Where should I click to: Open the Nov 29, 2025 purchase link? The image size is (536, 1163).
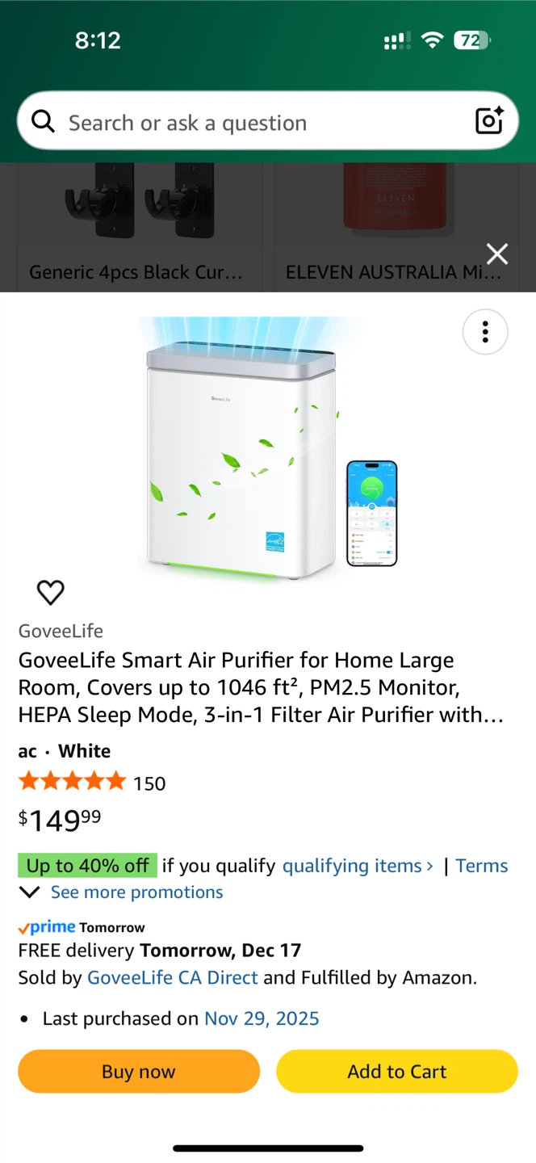[262, 1018]
